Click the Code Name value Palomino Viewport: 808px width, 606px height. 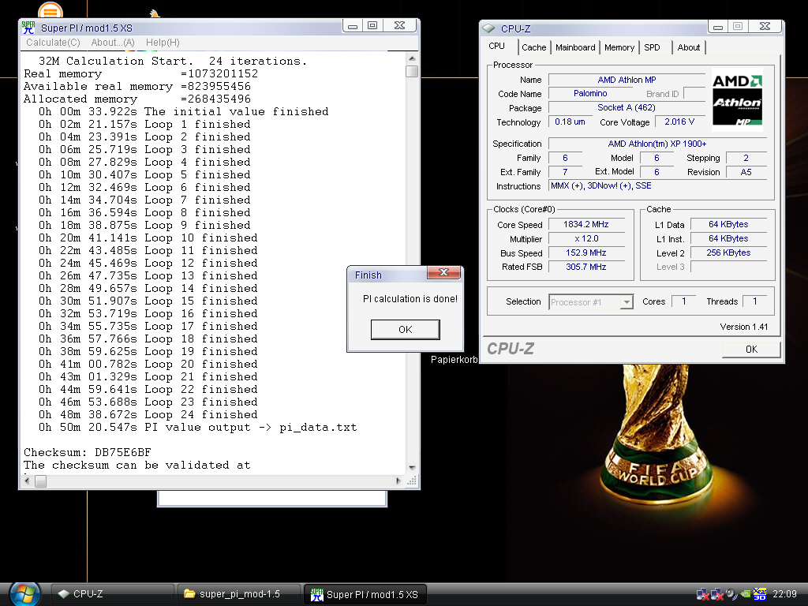click(590, 93)
